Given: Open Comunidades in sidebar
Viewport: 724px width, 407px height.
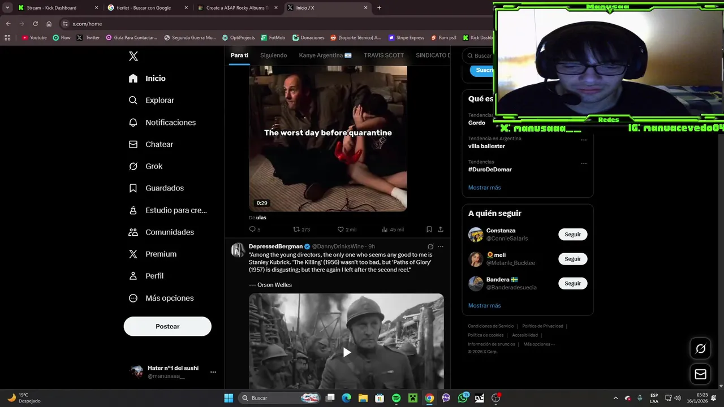Looking at the screenshot, I should (161, 232).
